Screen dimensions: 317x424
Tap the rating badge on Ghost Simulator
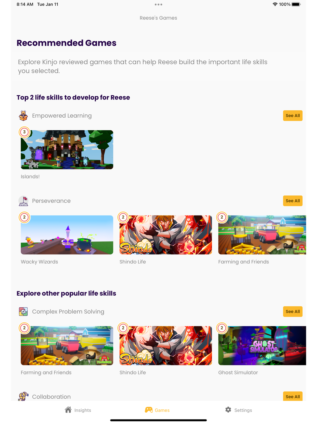[x=222, y=328]
